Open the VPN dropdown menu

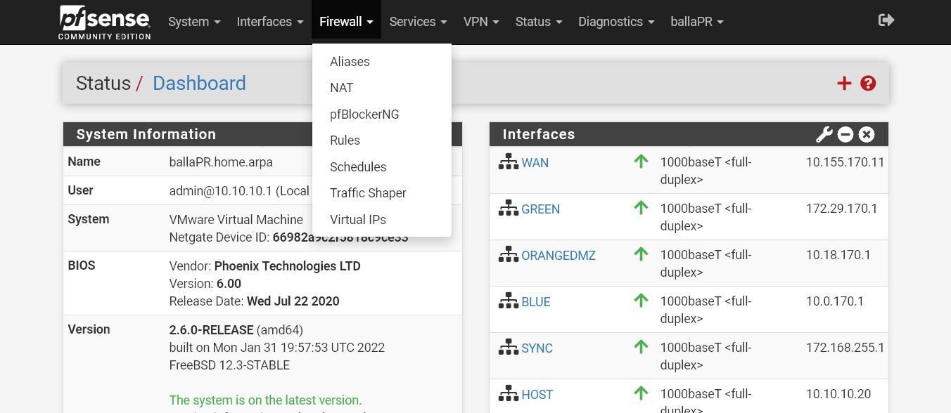pos(481,22)
